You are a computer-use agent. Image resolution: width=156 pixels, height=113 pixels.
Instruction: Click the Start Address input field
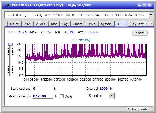43,89
